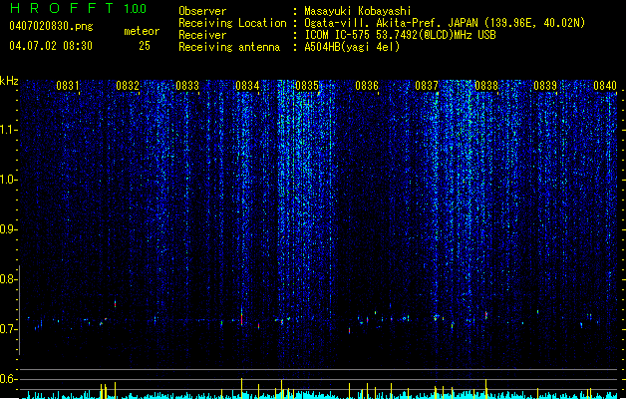This screenshot has height=399, width=627.
Task: Click the 0837 time marker
Action: (427, 86)
